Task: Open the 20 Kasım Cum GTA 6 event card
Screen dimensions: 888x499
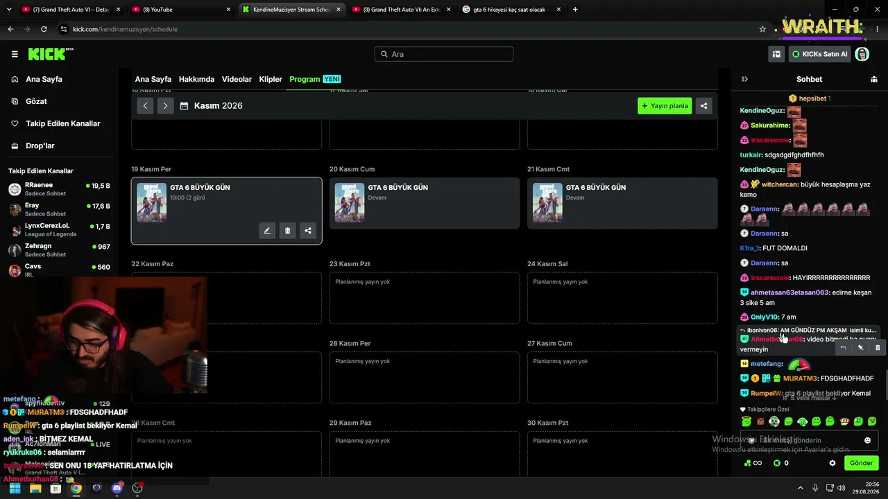Action: [425, 203]
